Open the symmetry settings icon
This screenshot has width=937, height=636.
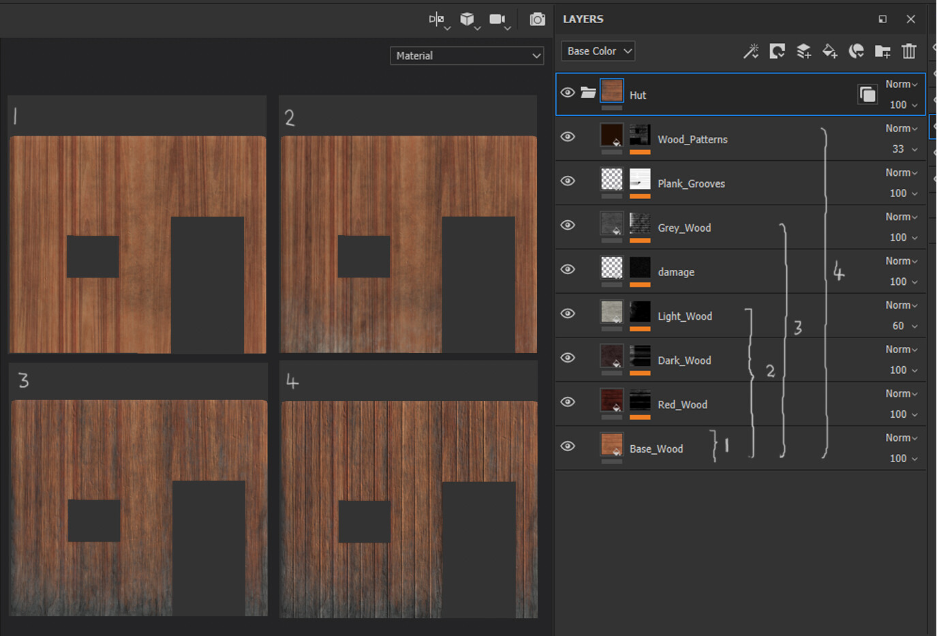pyautogui.click(x=437, y=19)
